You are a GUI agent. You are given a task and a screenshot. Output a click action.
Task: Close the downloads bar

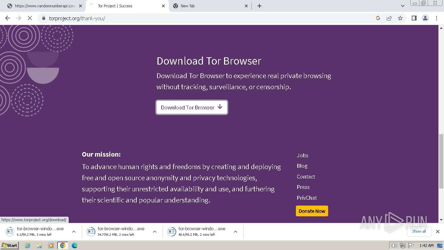pyautogui.click(x=438, y=232)
